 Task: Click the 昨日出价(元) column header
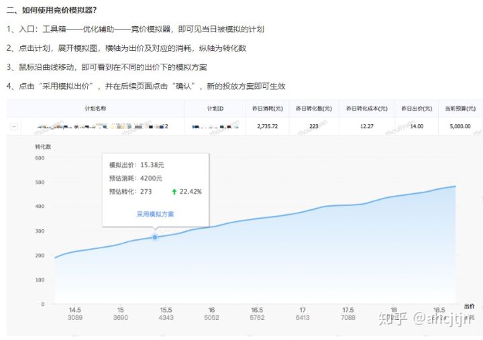point(417,109)
